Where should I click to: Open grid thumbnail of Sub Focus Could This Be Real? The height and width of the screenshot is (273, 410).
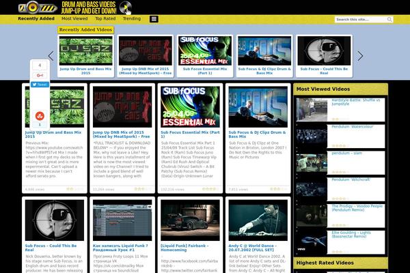pyautogui.click(x=55, y=220)
